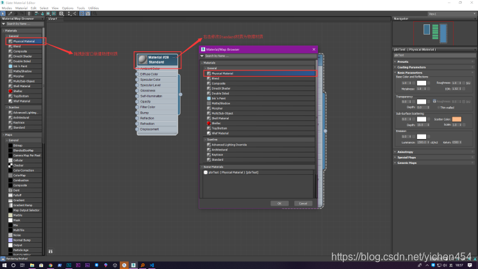The height and width of the screenshot is (269, 478).
Task: Click the Diffuse Color input socket
Action: (x=137, y=74)
